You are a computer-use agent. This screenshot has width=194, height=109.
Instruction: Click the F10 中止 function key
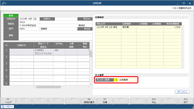click(x=154, y=101)
